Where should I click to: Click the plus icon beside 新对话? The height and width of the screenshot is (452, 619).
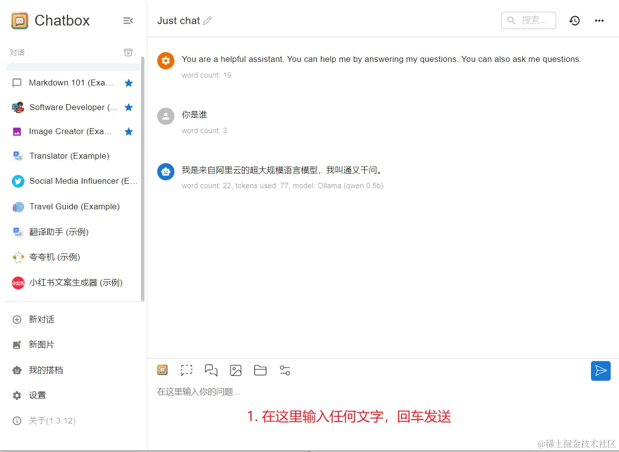pyautogui.click(x=17, y=319)
